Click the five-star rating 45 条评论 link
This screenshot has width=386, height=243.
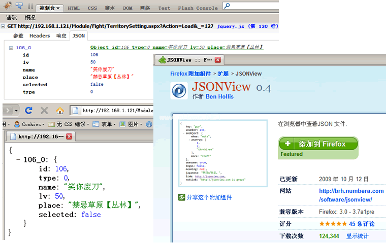point(361,224)
